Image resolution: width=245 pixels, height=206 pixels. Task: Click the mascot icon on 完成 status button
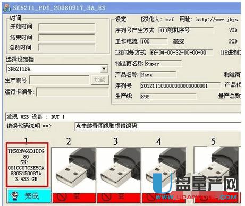coord(15,196)
